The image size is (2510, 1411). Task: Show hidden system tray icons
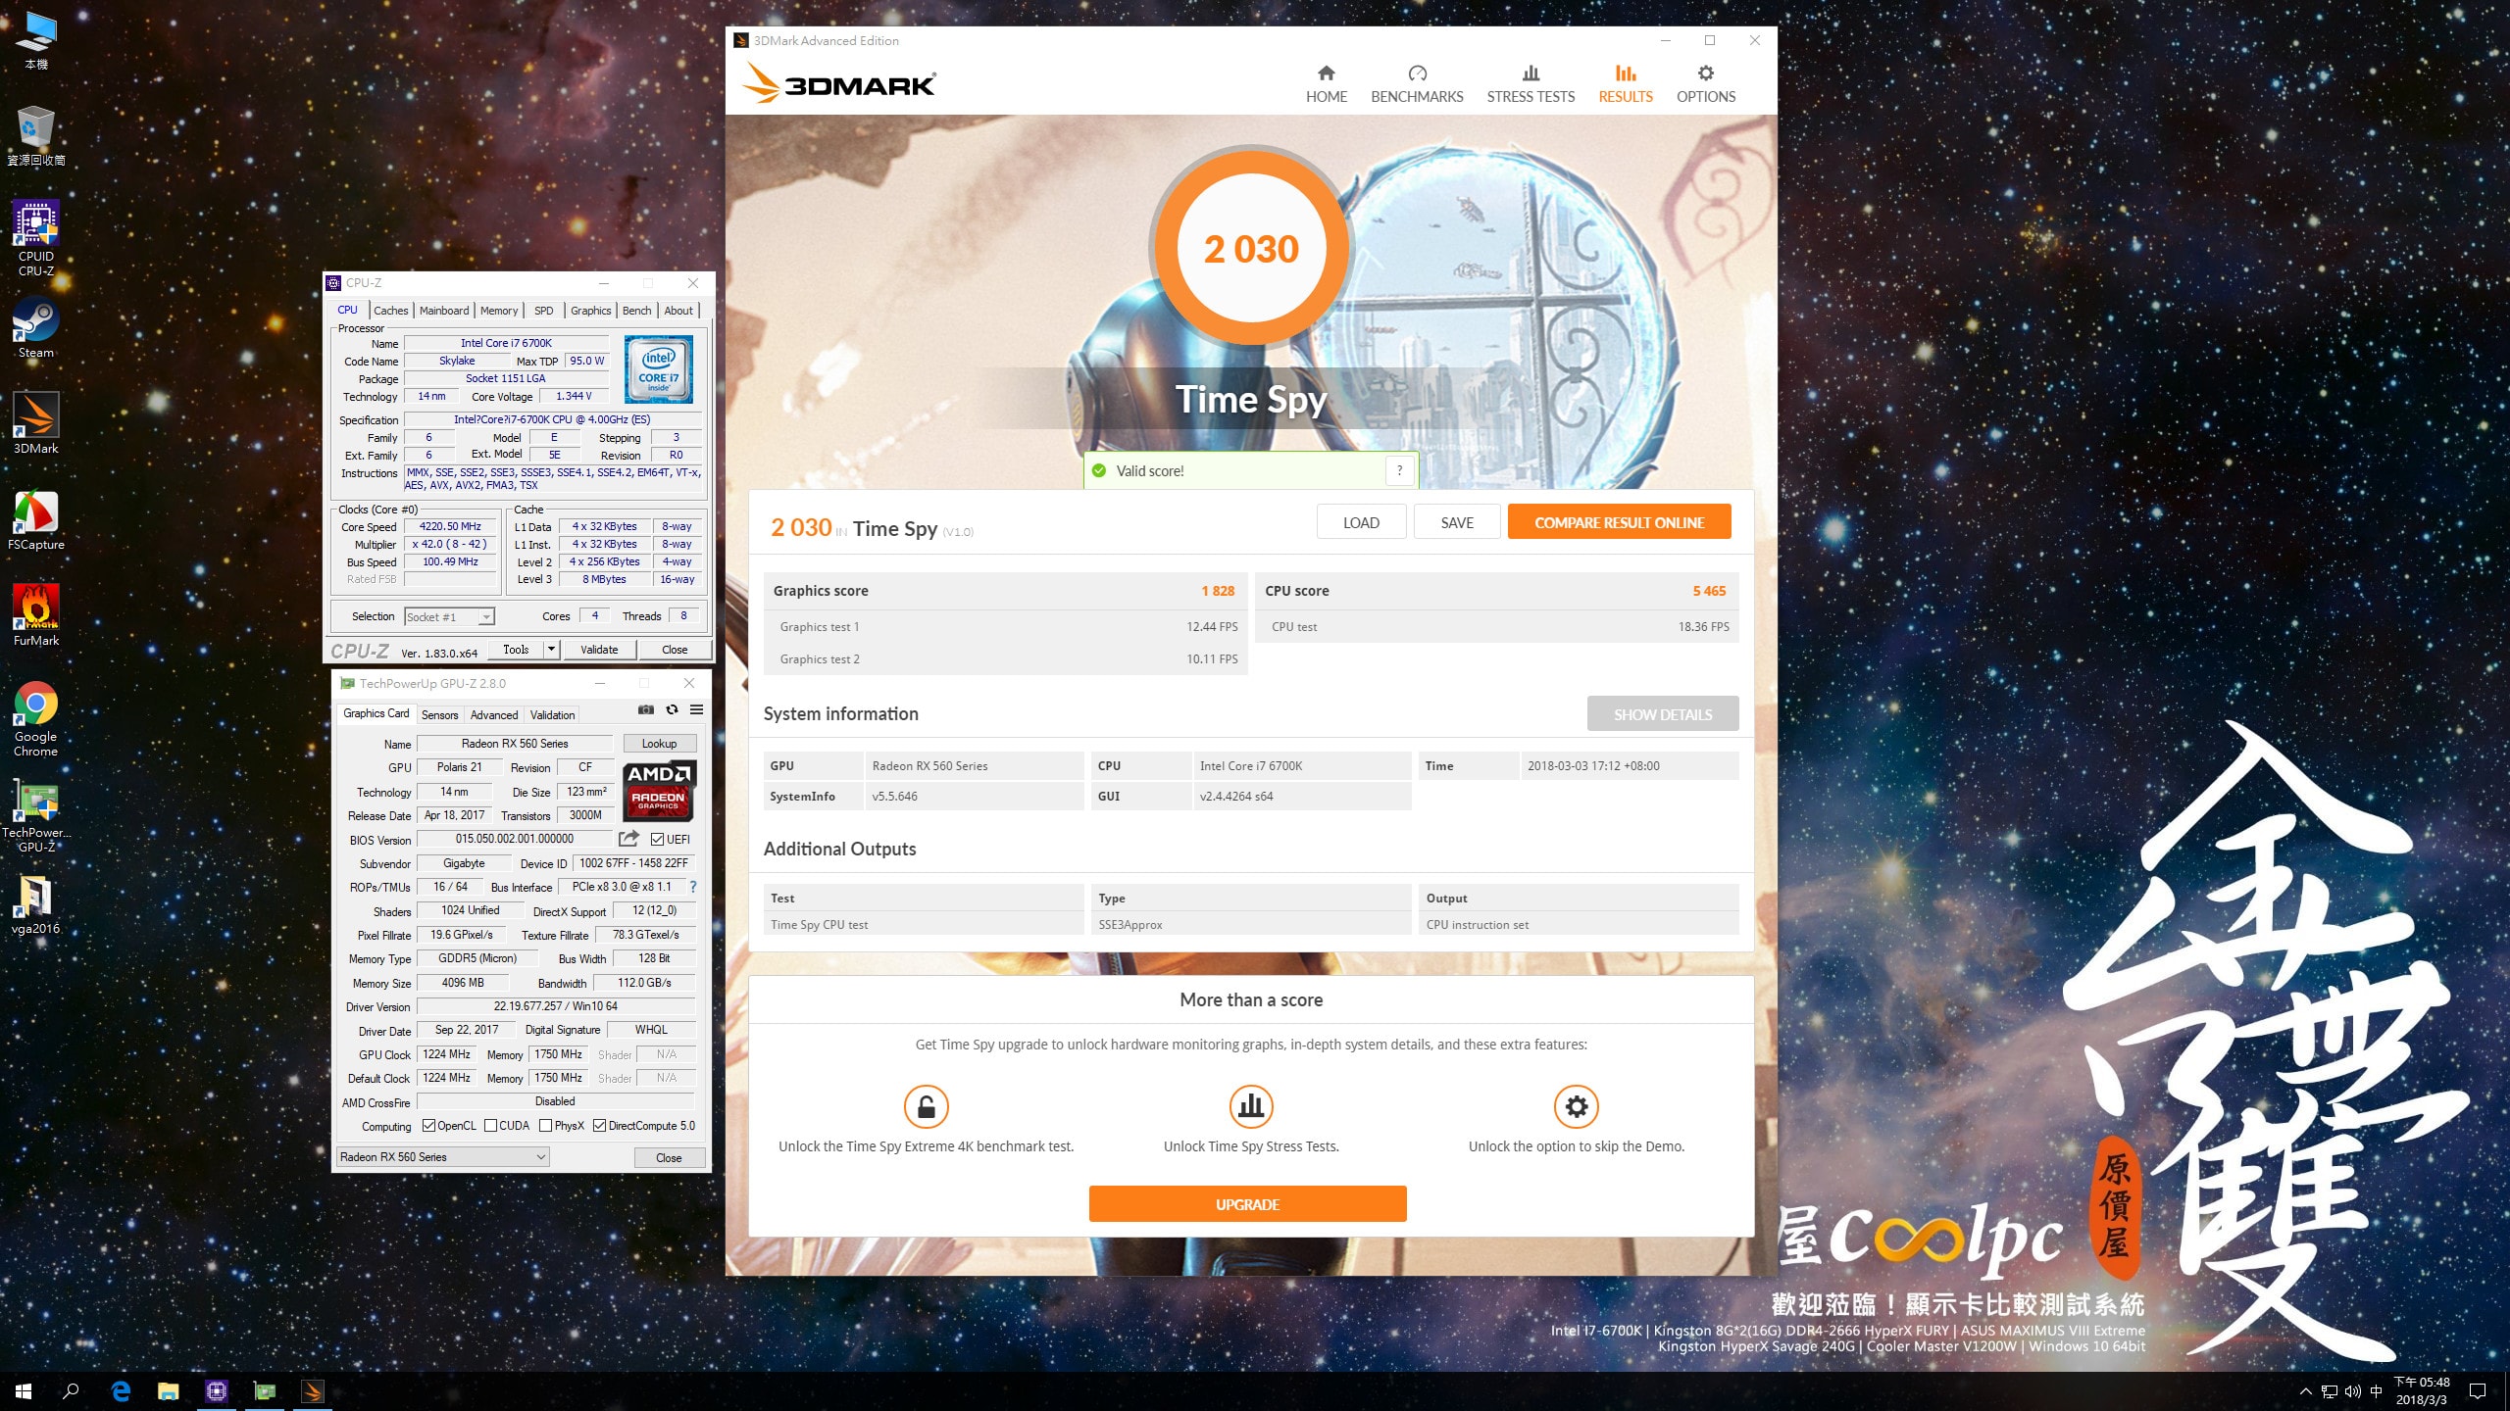[2305, 1391]
